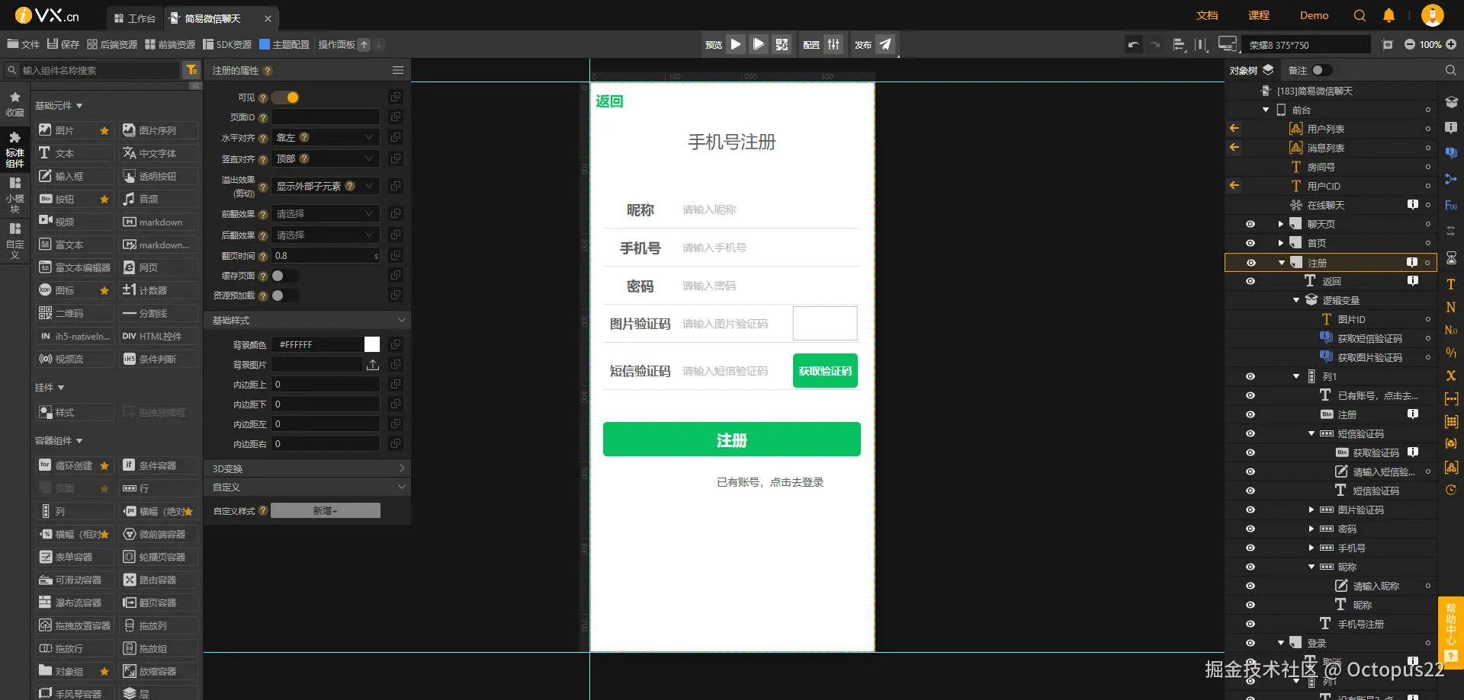Expand the 聊天页 tree node
Viewport: 1464px width, 700px height.
1281,224
